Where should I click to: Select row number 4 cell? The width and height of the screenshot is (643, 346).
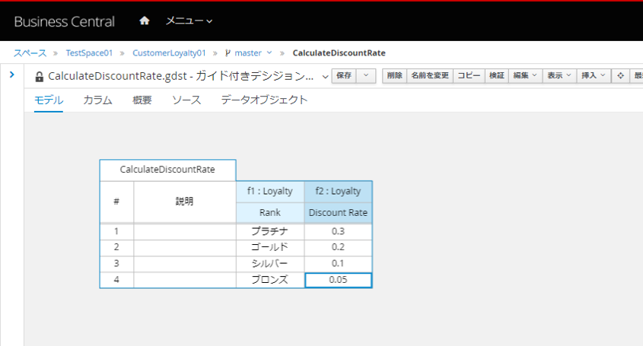coord(116,280)
